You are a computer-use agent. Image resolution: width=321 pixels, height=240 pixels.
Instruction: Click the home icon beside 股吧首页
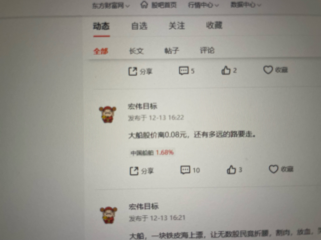(x=144, y=4)
